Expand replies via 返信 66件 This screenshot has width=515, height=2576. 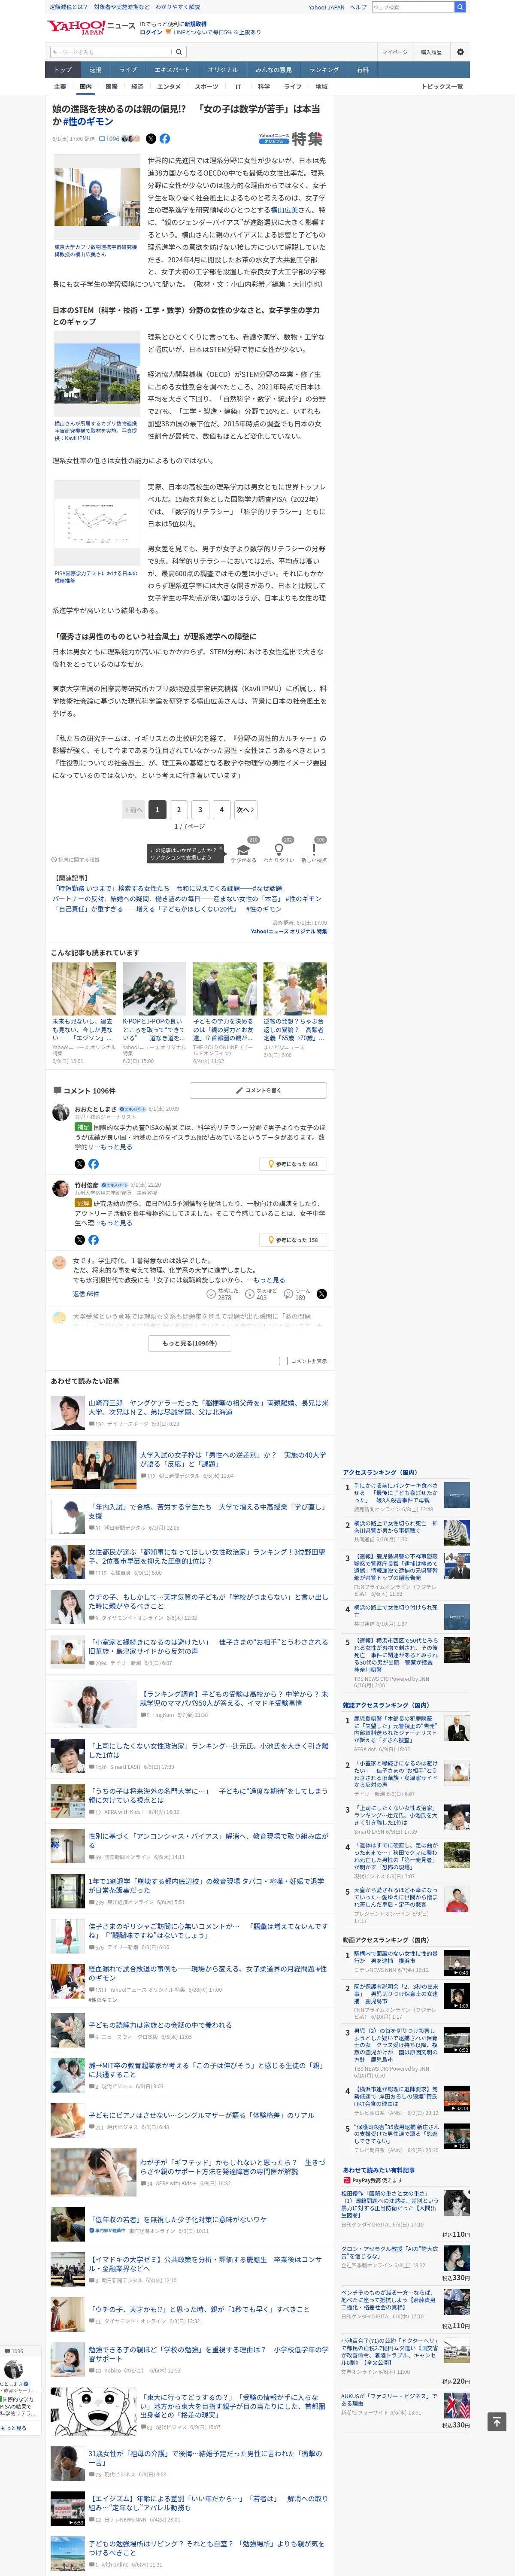pos(86,1293)
